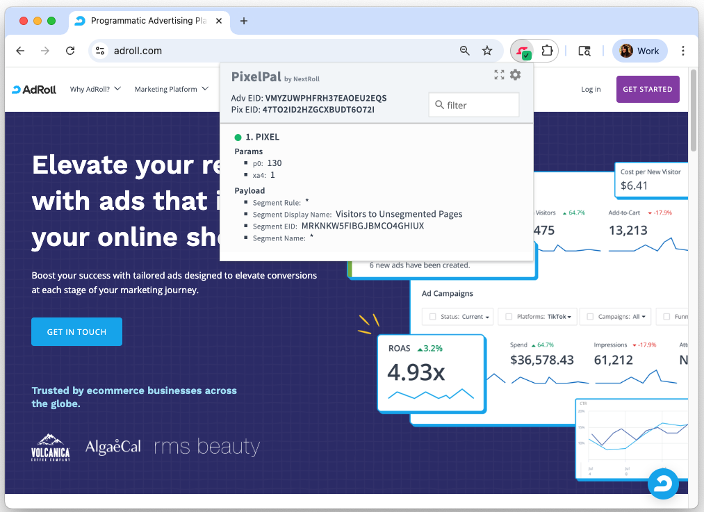This screenshot has height=512, width=704.
Task: Open the Chrome three-dot menu
Action: tap(683, 51)
